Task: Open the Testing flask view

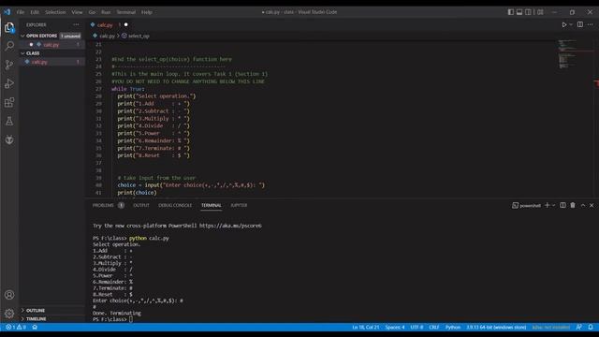Action: coord(9,121)
